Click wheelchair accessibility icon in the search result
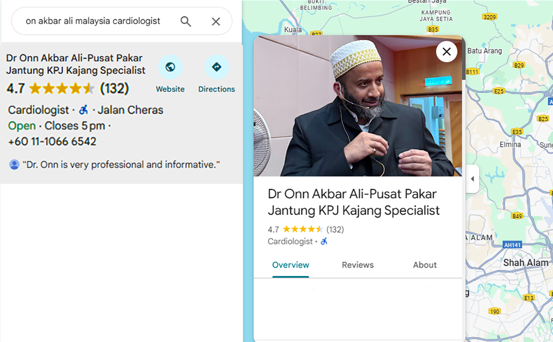 click(x=84, y=110)
